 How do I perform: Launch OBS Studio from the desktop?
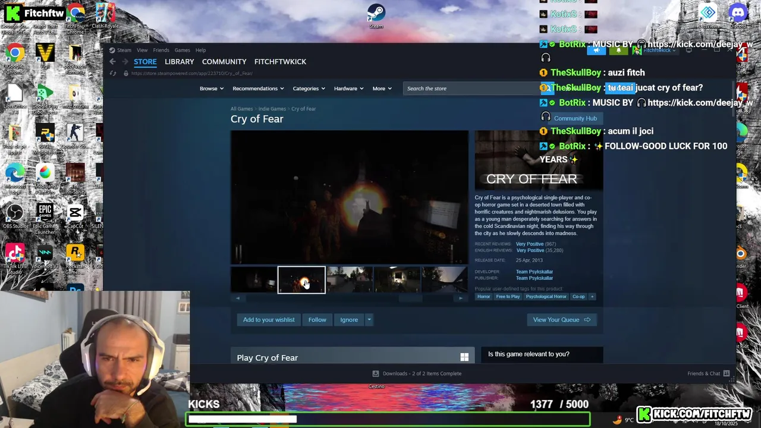15,216
